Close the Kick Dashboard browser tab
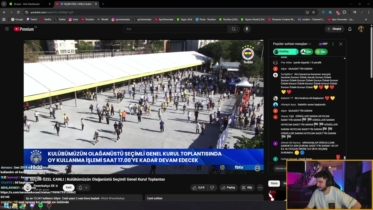This screenshot has width=373, height=210. [50, 4]
